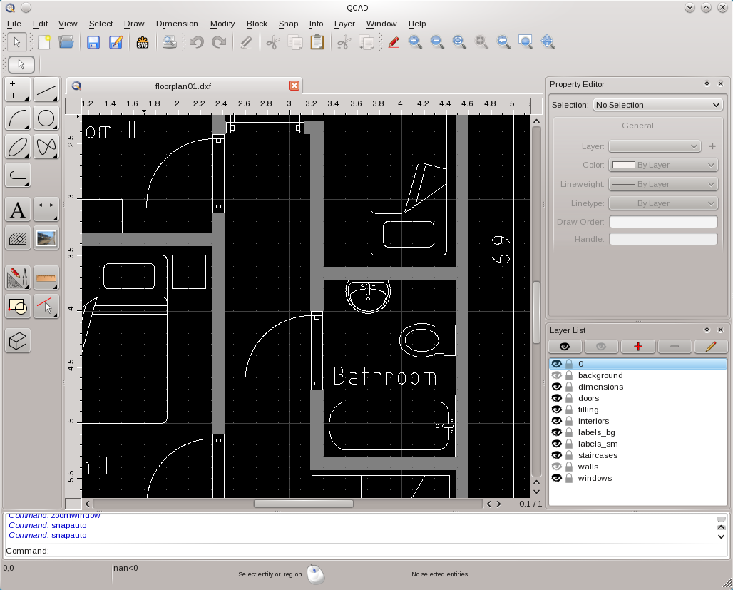Select the Line drawing tool
Viewport: 733px width, 590px height.
pyautogui.click(x=46, y=90)
